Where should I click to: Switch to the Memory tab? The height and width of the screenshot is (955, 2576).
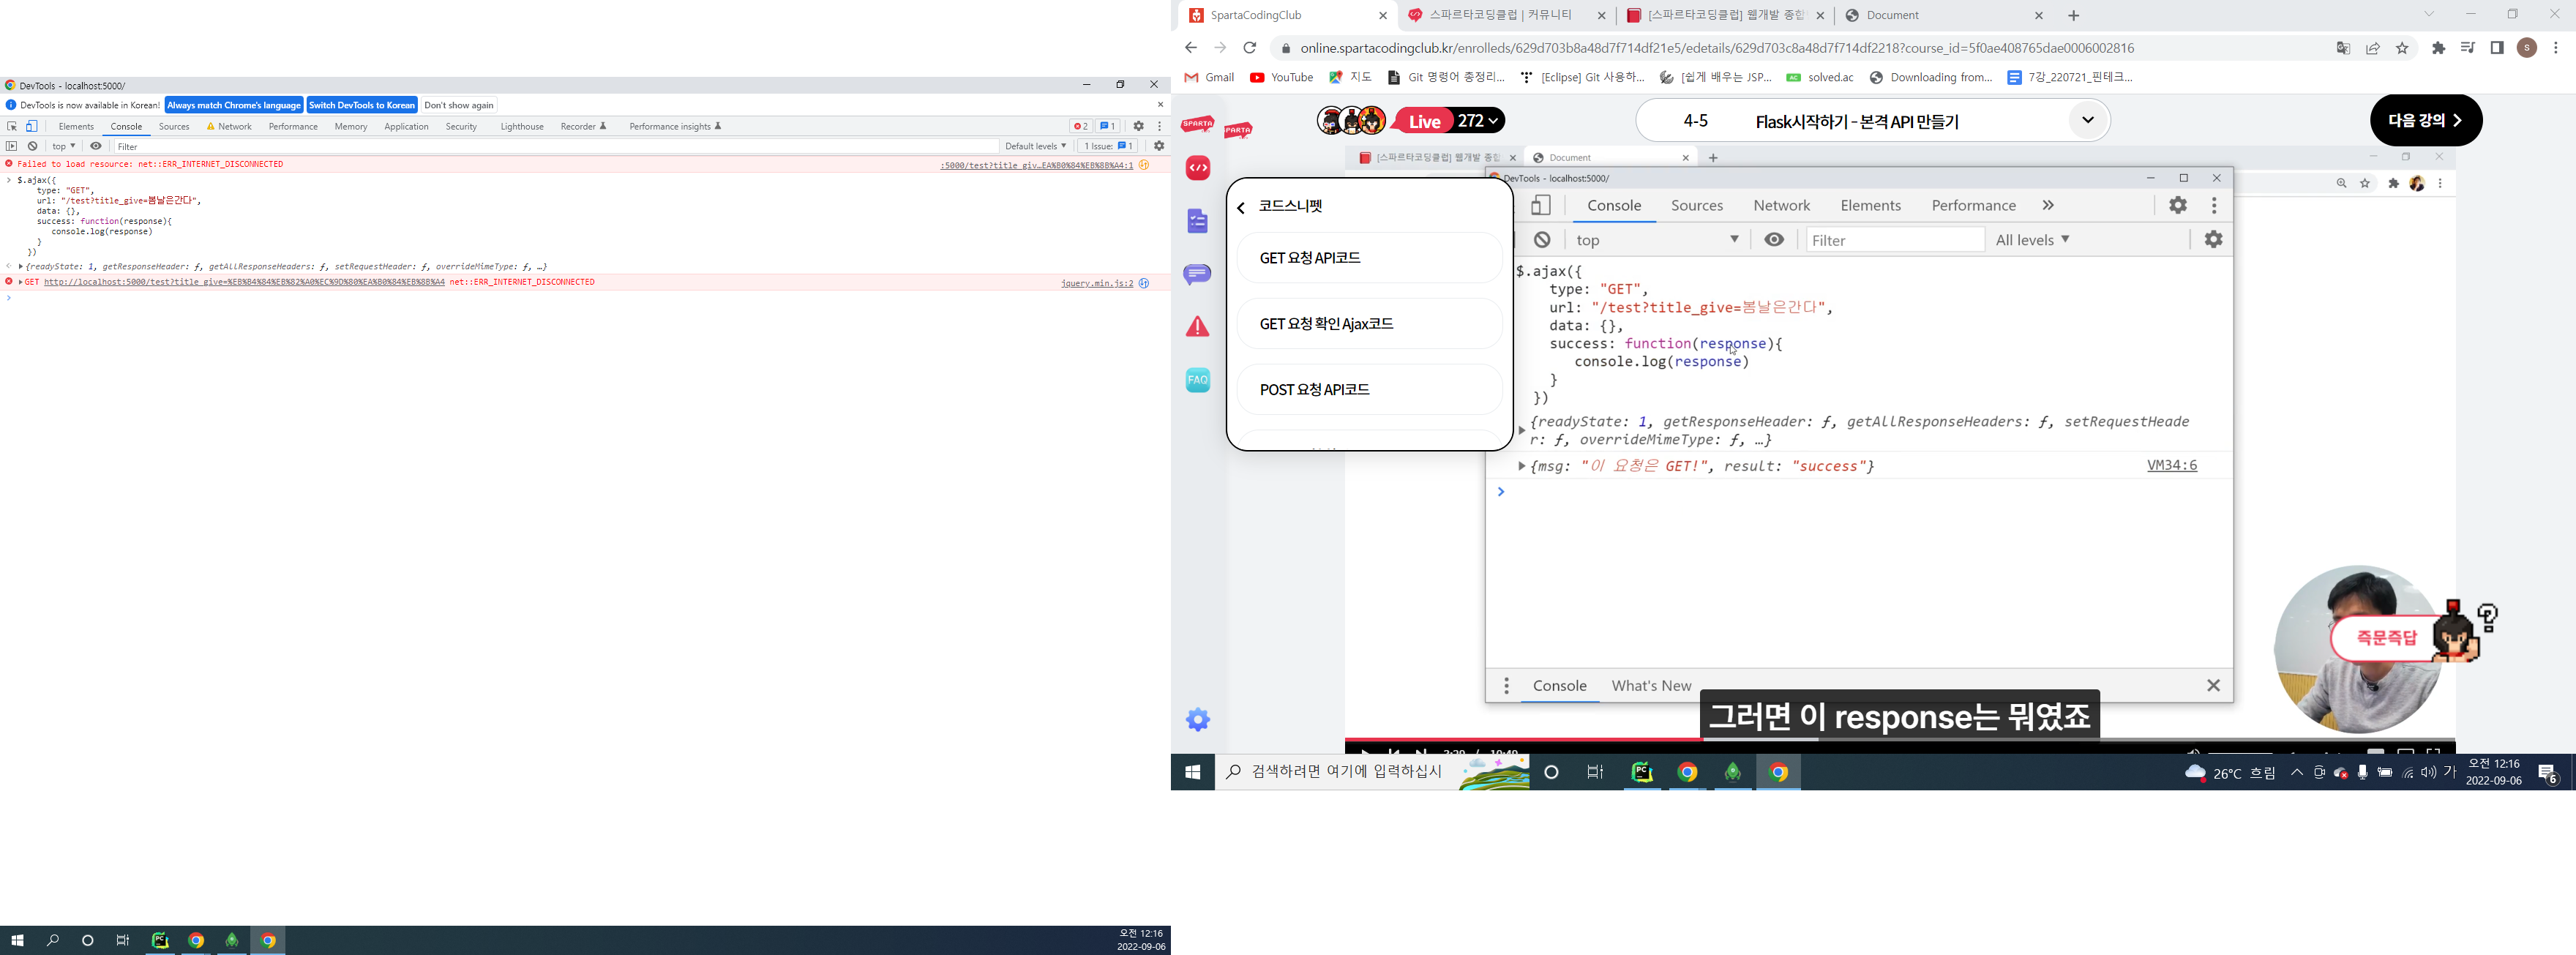click(351, 126)
